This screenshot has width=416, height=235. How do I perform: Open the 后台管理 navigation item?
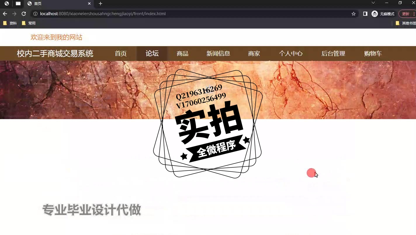[333, 53]
